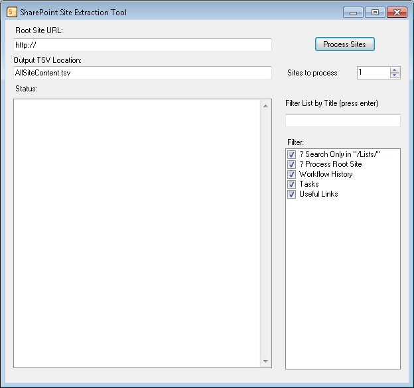Click the SharePoint app icon in title bar

12,12
